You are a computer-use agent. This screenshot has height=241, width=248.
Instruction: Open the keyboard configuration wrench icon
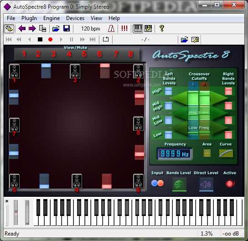click(148, 29)
